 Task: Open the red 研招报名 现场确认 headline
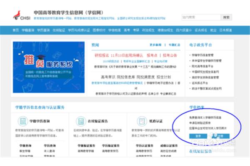pos(119,55)
